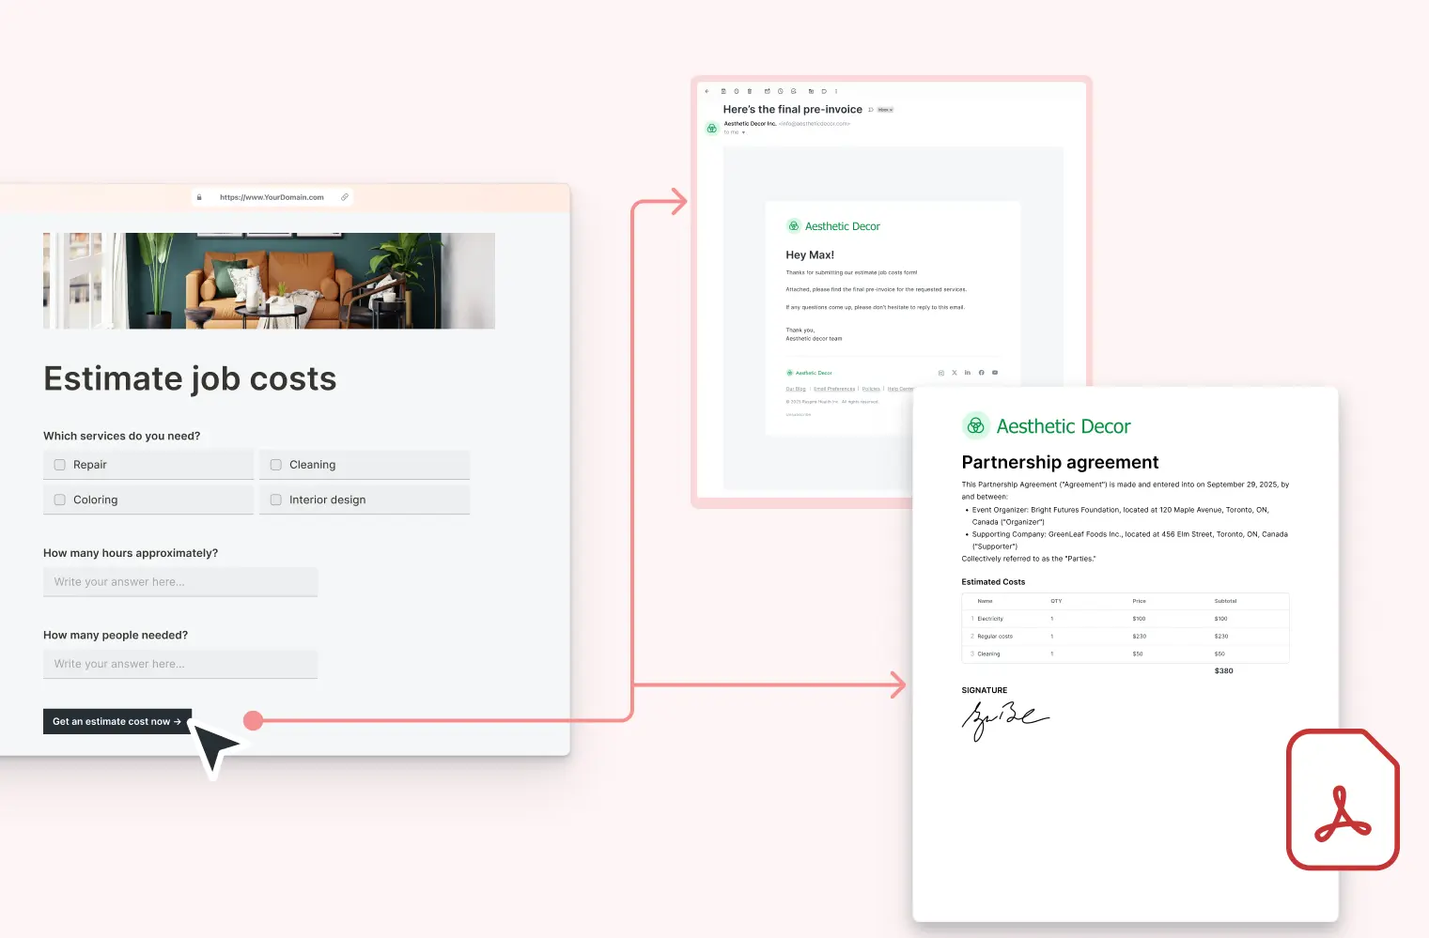
Task: Click the Unsubscribe link in email
Action: (798, 414)
